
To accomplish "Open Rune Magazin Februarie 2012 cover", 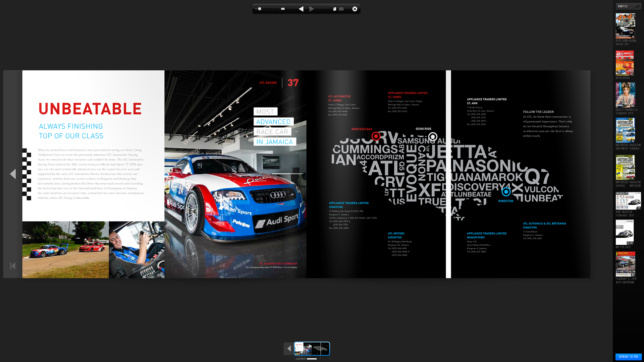I will [x=628, y=201].
